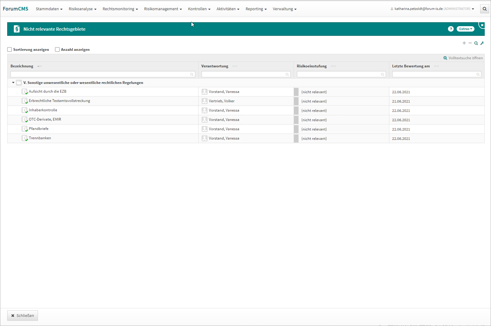Click the gray risk swatch for Pfandbriefe
This screenshot has width=491, height=326.
pos(296,129)
